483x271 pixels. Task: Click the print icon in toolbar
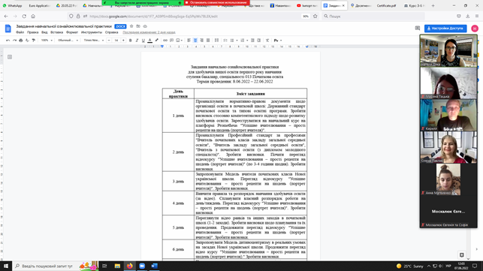(x=20, y=41)
